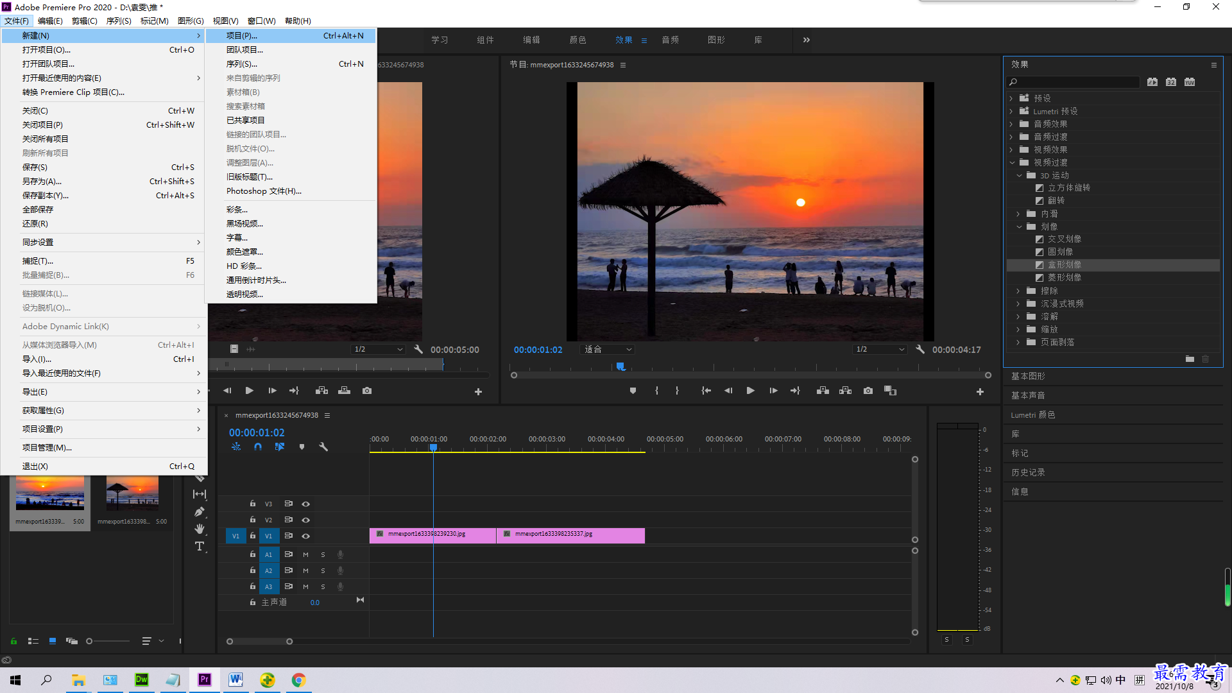Toggle Snap in timeline magnet icon

tap(258, 447)
